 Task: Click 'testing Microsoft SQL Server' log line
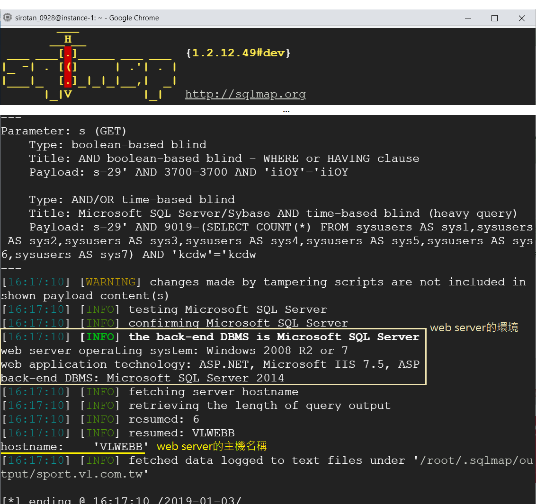pos(164,309)
